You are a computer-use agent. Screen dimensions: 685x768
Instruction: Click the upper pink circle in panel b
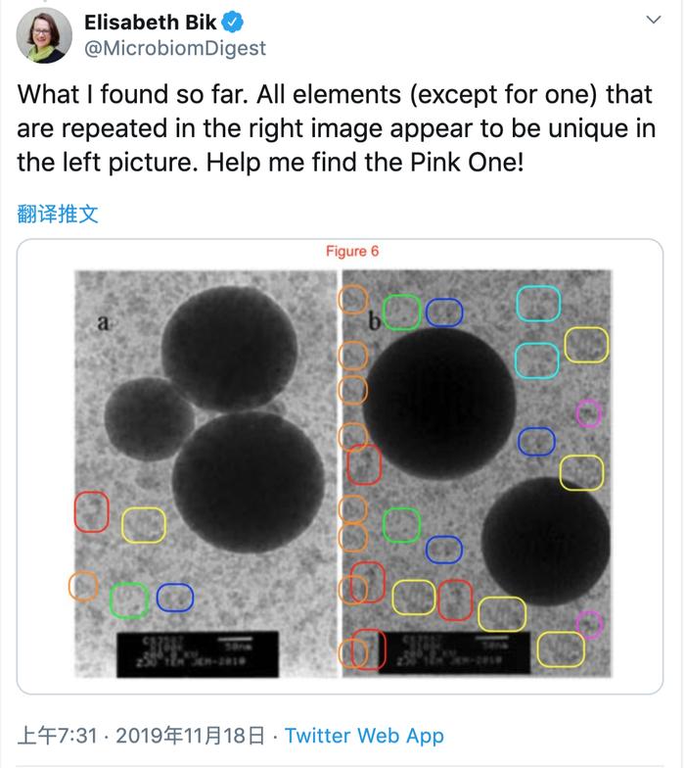(x=589, y=413)
